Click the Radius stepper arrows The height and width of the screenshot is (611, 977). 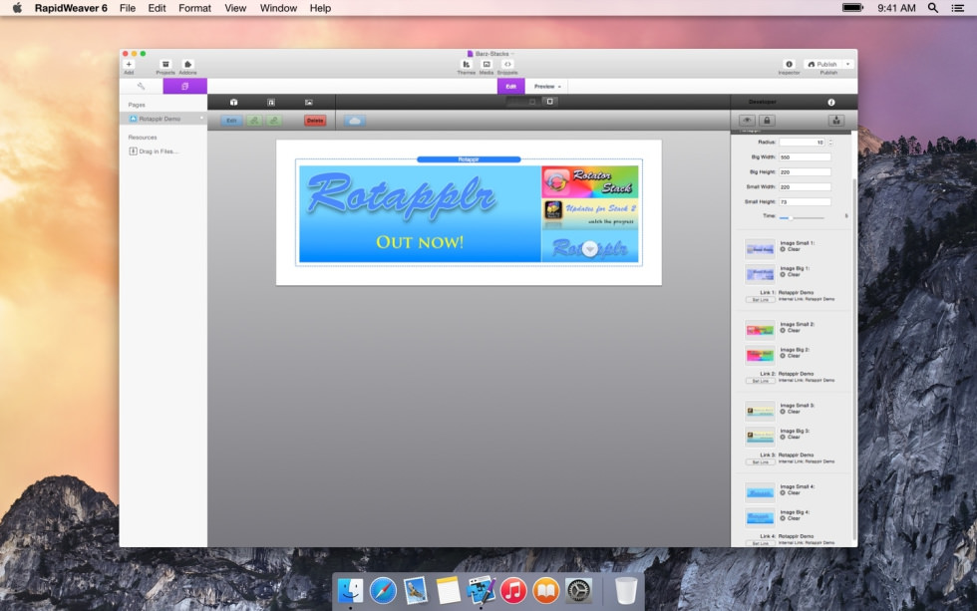pos(830,142)
